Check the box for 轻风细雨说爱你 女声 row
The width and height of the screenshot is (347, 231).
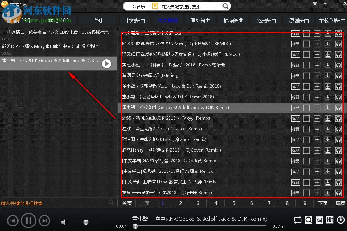pyautogui.click(x=306, y=44)
